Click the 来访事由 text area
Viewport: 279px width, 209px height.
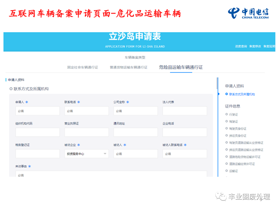click(x=111, y=174)
